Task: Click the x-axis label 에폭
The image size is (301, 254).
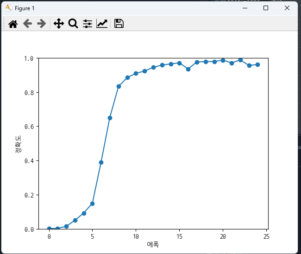Action: tap(153, 244)
